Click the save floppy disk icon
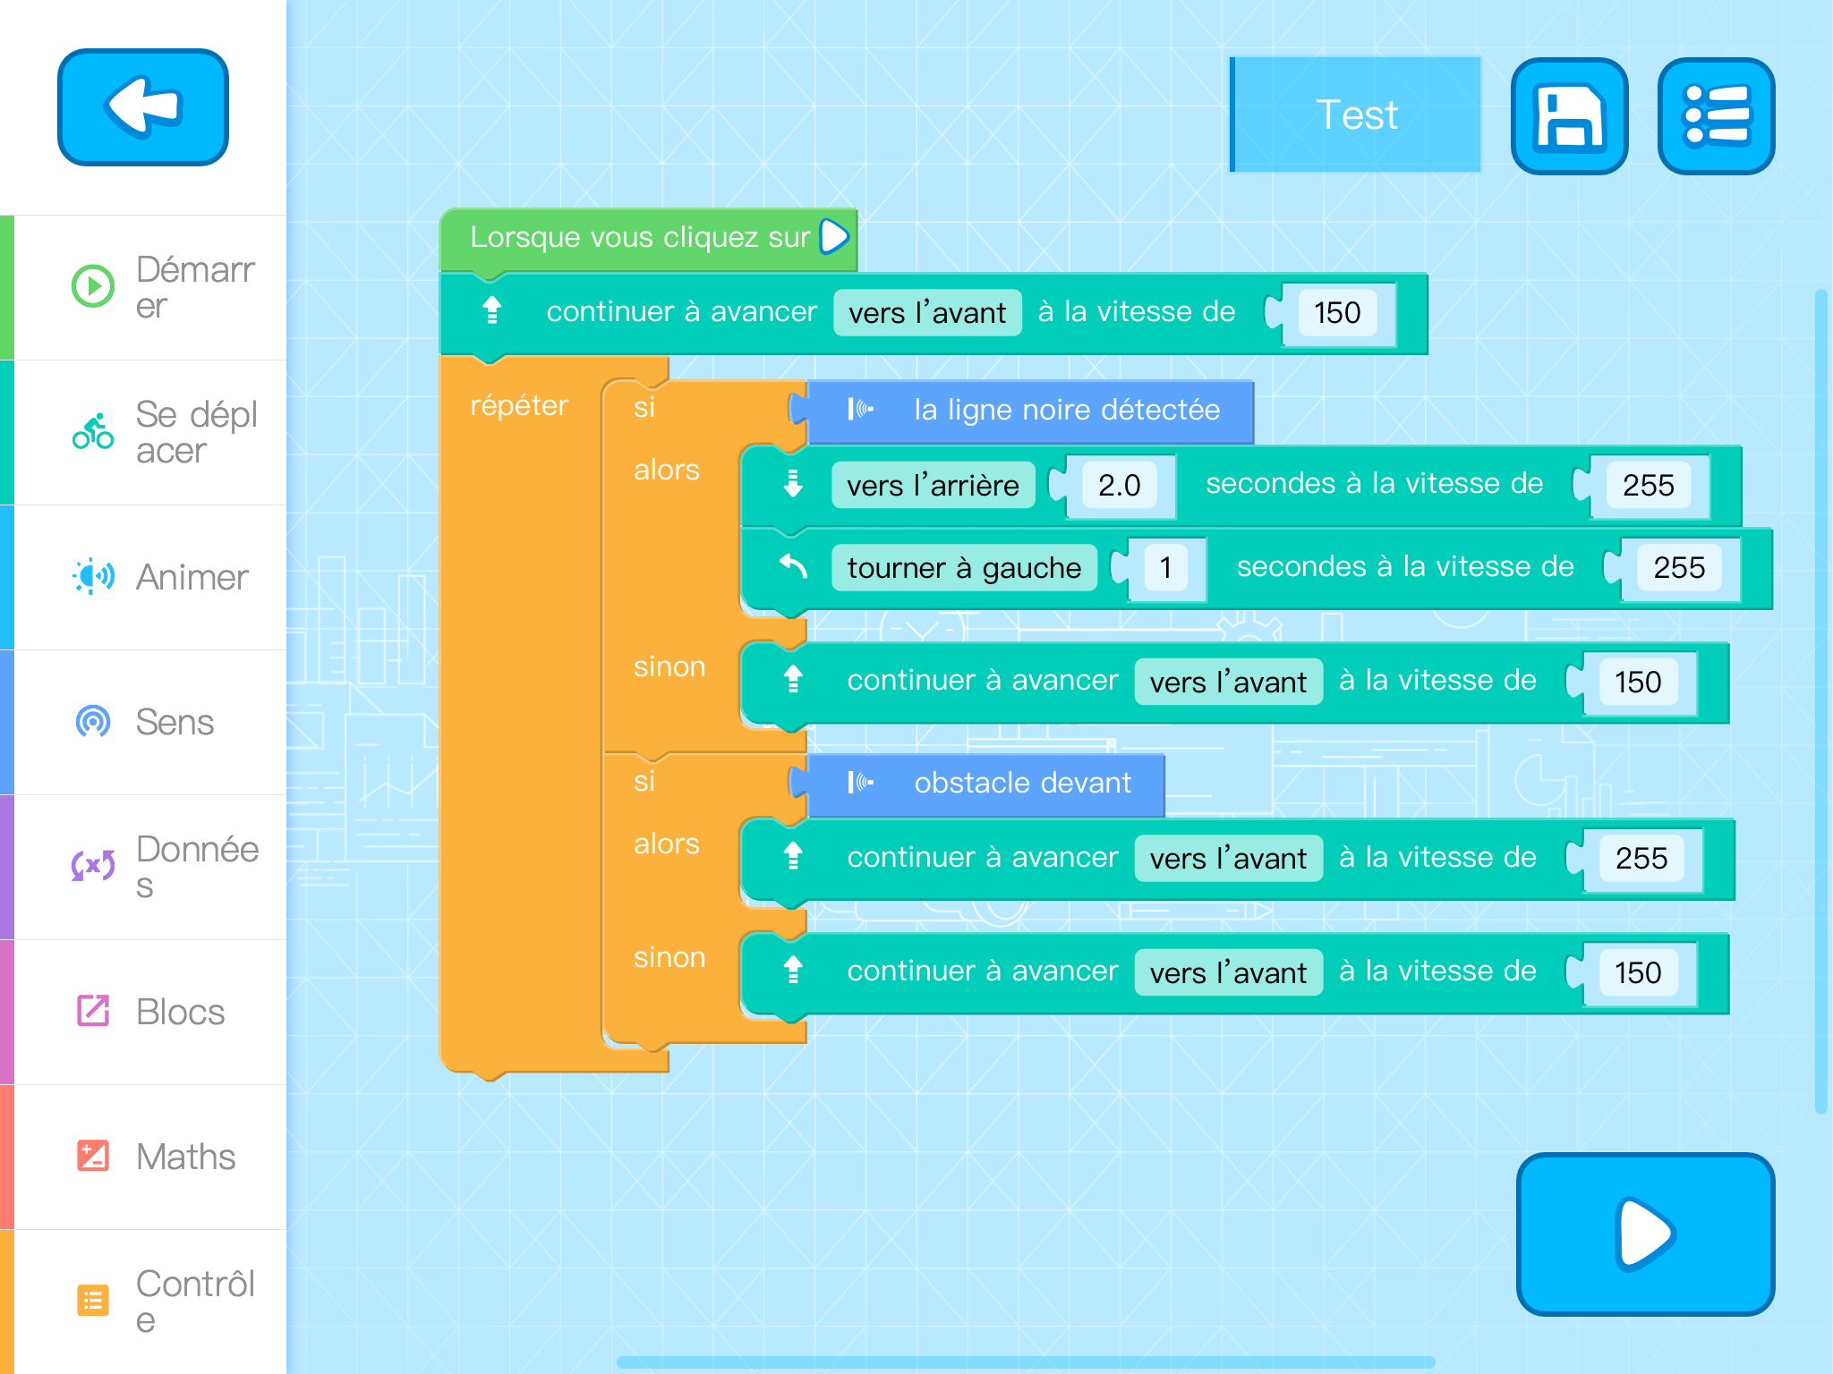The height and width of the screenshot is (1374, 1833). tap(1569, 116)
